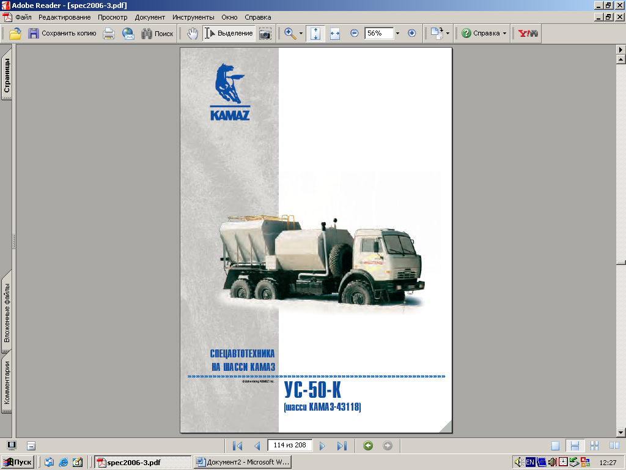Open the Просмотр menu
The height and width of the screenshot is (470, 626).
coord(112,17)
